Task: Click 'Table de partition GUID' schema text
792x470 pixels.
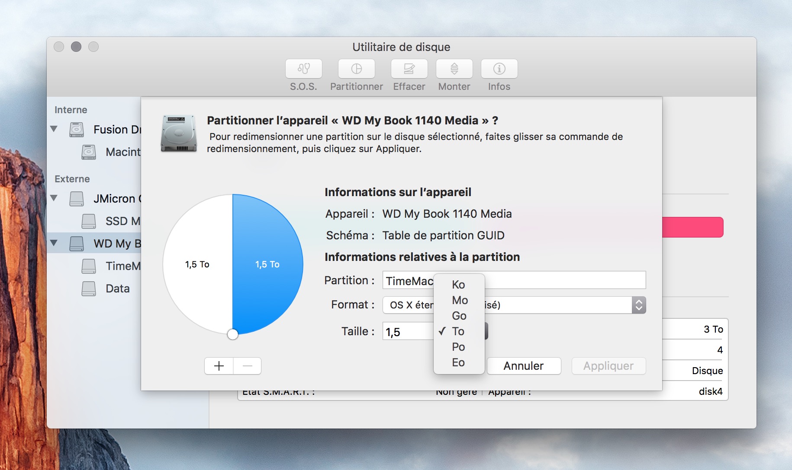Action: pyautogui.click(x=443, y=235)
